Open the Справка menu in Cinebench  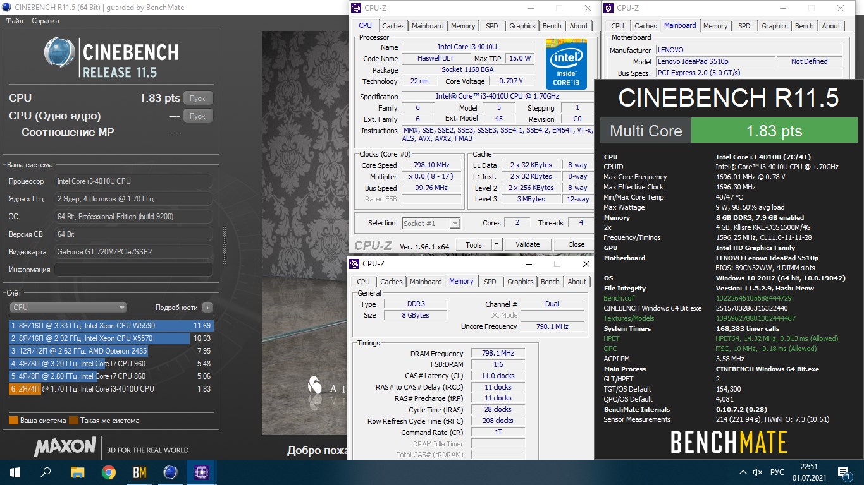(x=45, y=21)
